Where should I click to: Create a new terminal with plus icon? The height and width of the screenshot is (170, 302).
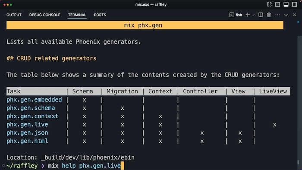point(248,15)
